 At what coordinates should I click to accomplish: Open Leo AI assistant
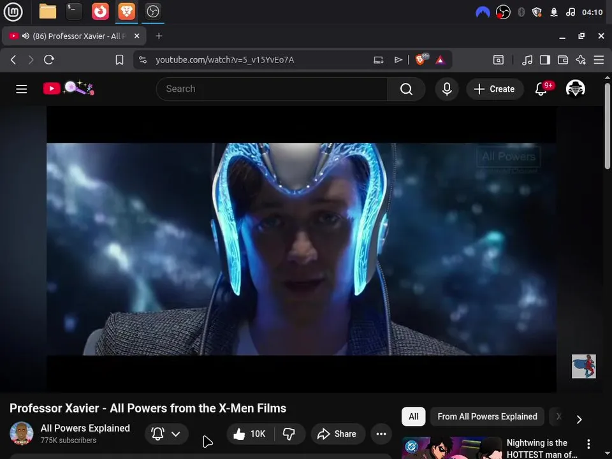tap(581, 60)
